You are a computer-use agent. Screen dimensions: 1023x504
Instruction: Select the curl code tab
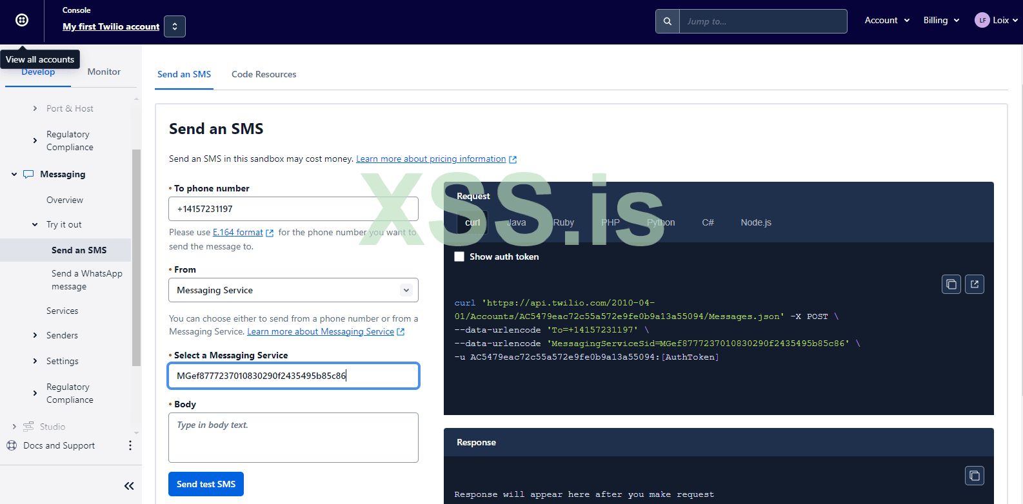472,222
